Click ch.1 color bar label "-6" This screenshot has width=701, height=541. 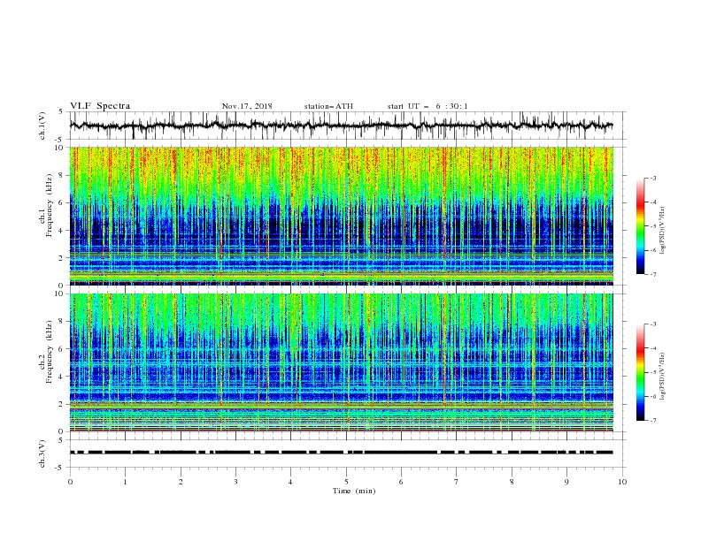653,250
